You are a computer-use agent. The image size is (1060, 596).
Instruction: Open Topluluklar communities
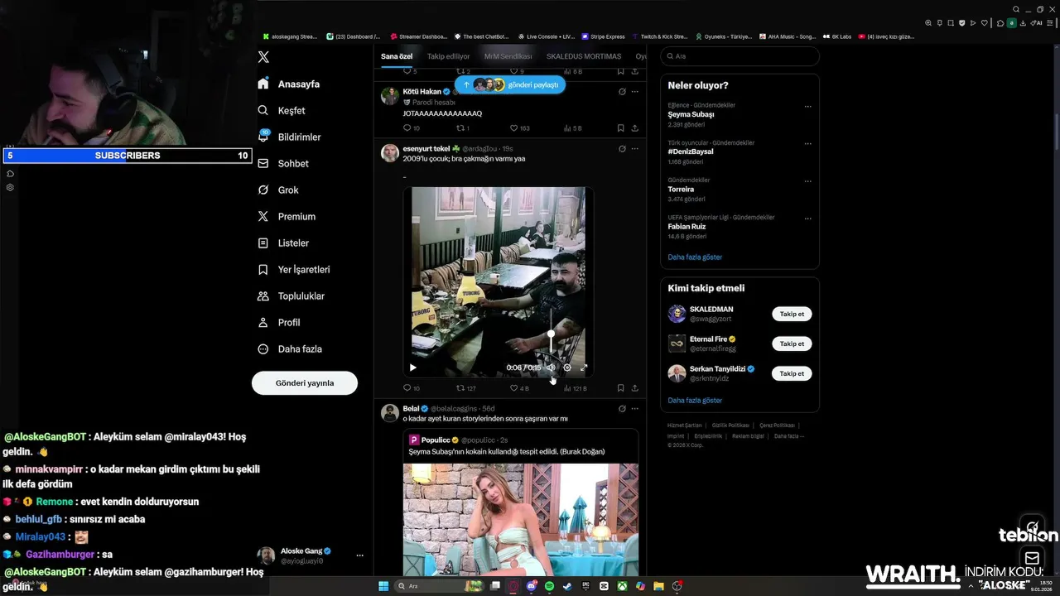(291, 296)
